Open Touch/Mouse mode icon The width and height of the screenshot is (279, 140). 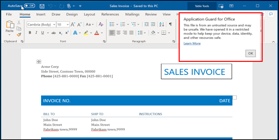point(69,6)
